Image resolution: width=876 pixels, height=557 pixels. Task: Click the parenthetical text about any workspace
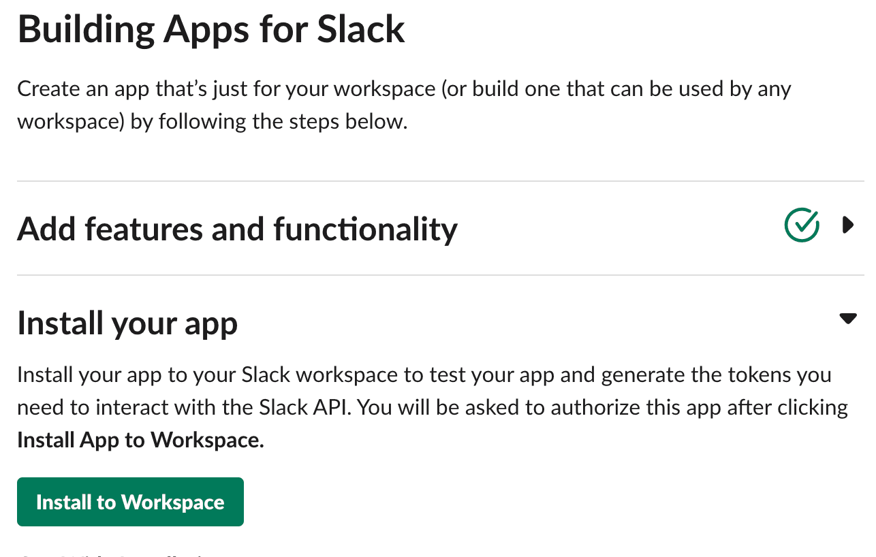coord(616,89)
